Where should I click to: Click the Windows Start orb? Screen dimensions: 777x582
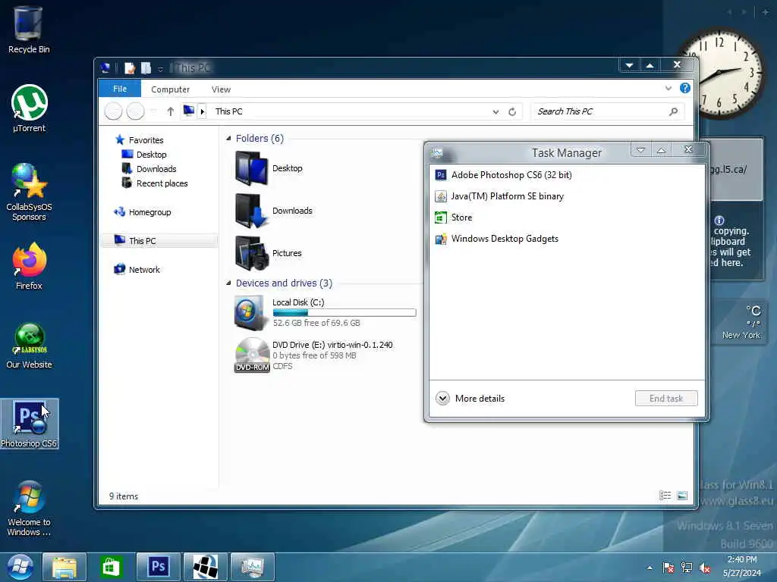[20, 567]
